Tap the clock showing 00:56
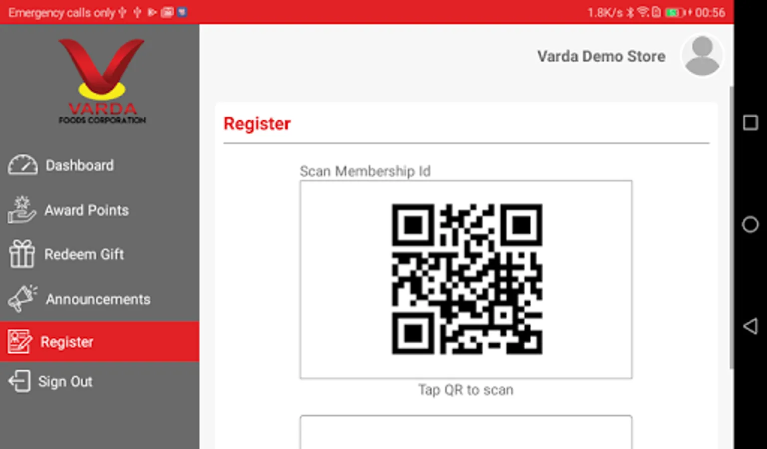This screenshot has height=449, width=767. tap(710, 12)
